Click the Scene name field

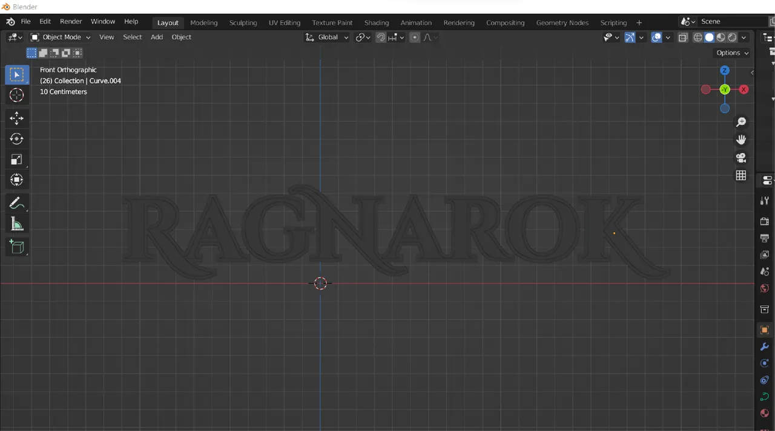tap(733, 22)
